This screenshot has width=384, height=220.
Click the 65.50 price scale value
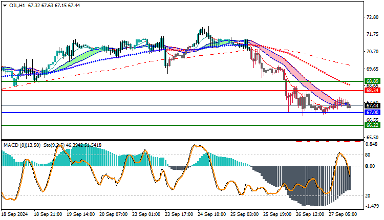[372, 137]
